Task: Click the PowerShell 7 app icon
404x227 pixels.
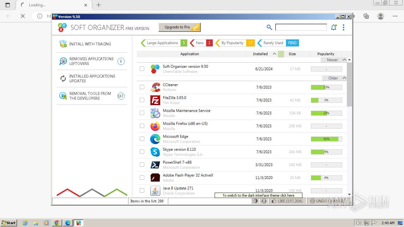Action: click(x=155, y=165)
